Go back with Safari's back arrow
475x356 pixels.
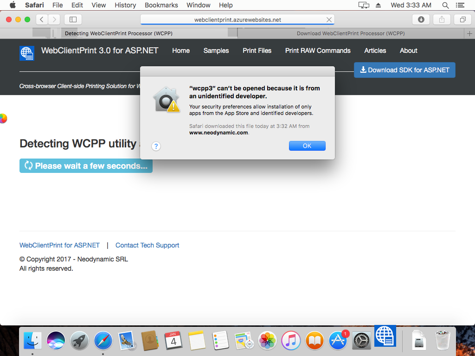coord(42,19)
